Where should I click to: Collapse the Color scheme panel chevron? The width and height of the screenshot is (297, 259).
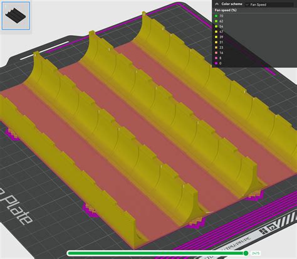[x=217, y=4]
